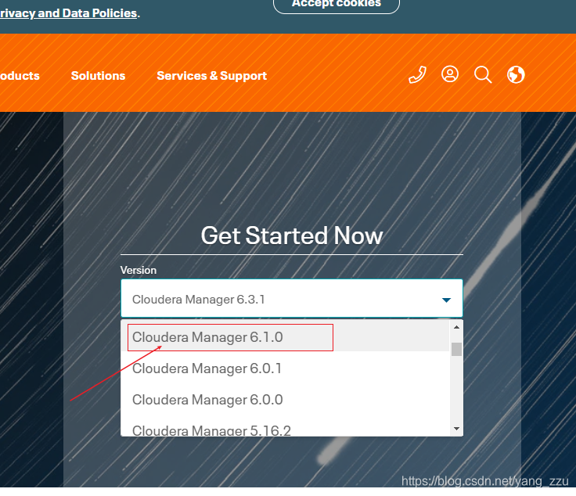The width and height of the screenshot is (576, 496).
Task: Open the Products menu
Action: coord(20,76)
